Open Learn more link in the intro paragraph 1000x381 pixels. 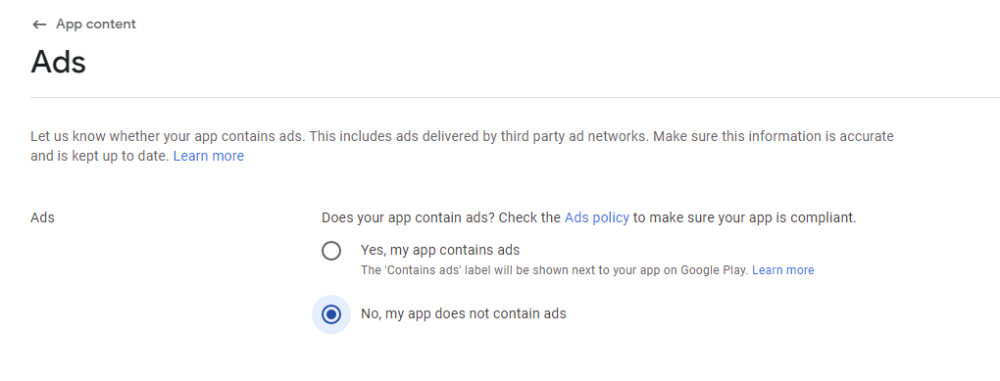click(x=209, y=156)
